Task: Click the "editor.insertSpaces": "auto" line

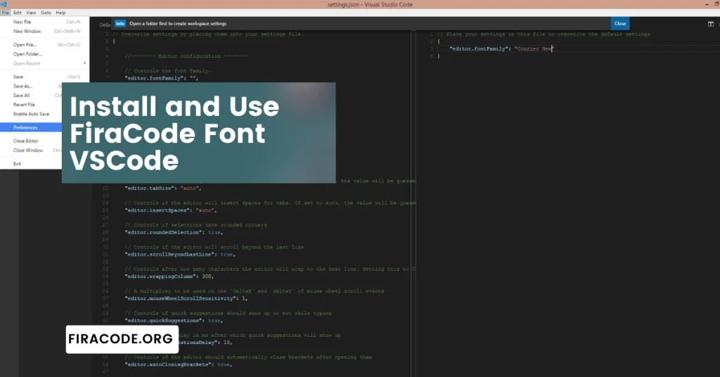Action: pos(170,210)
